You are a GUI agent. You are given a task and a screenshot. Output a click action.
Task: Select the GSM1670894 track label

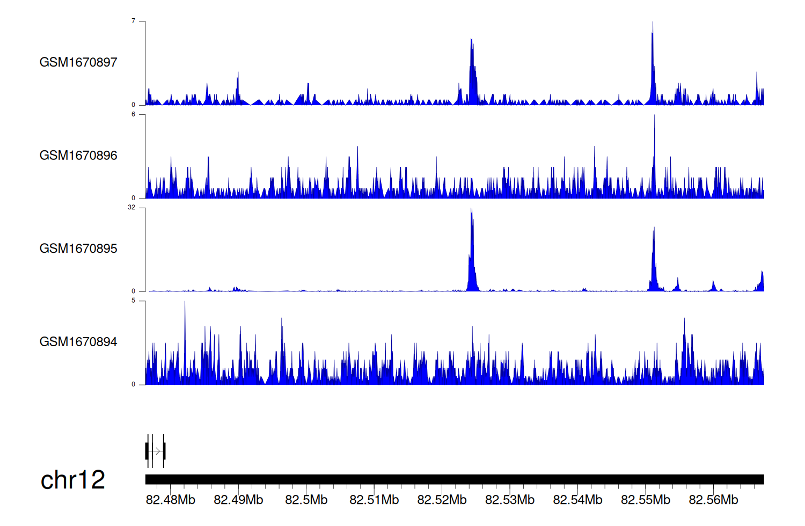pos(78,342)
